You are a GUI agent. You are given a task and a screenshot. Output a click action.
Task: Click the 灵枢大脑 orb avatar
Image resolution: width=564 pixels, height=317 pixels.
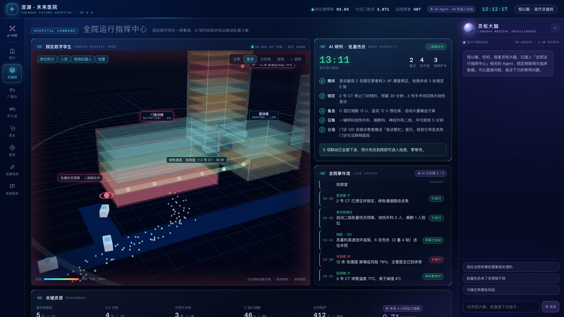pyautogui.click(x=469, y=28)
